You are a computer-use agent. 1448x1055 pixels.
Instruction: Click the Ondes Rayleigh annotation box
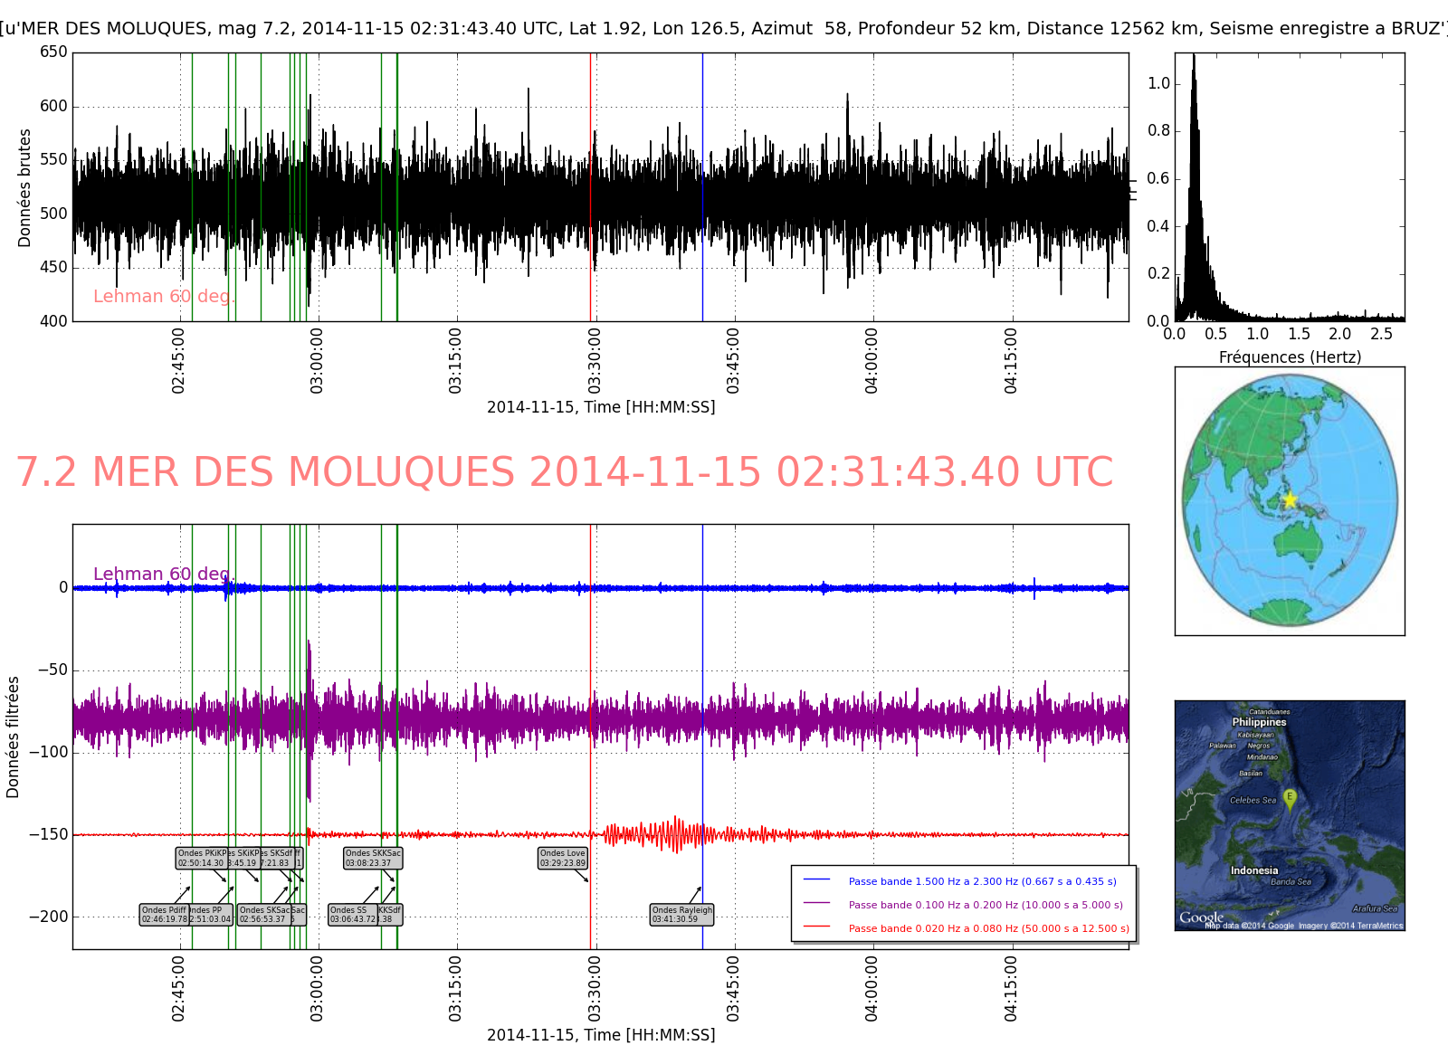click(x=681, y=915)
